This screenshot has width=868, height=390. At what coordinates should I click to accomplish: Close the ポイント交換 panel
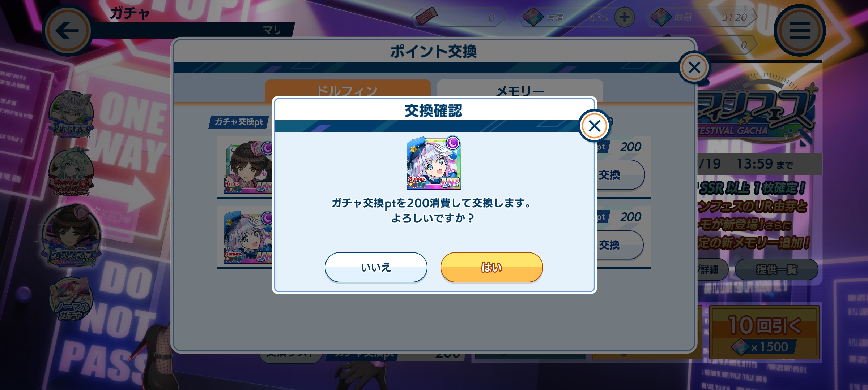[x=694, y=68]
